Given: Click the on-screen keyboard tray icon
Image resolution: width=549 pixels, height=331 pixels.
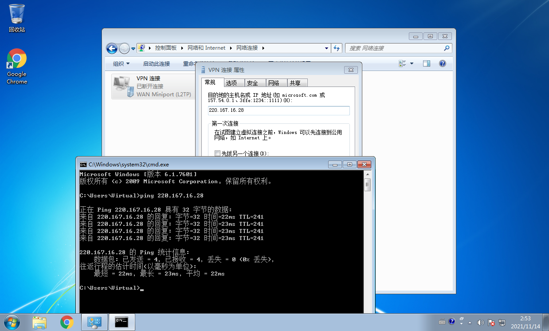Looking at the screenshot, I should point(442,322).
